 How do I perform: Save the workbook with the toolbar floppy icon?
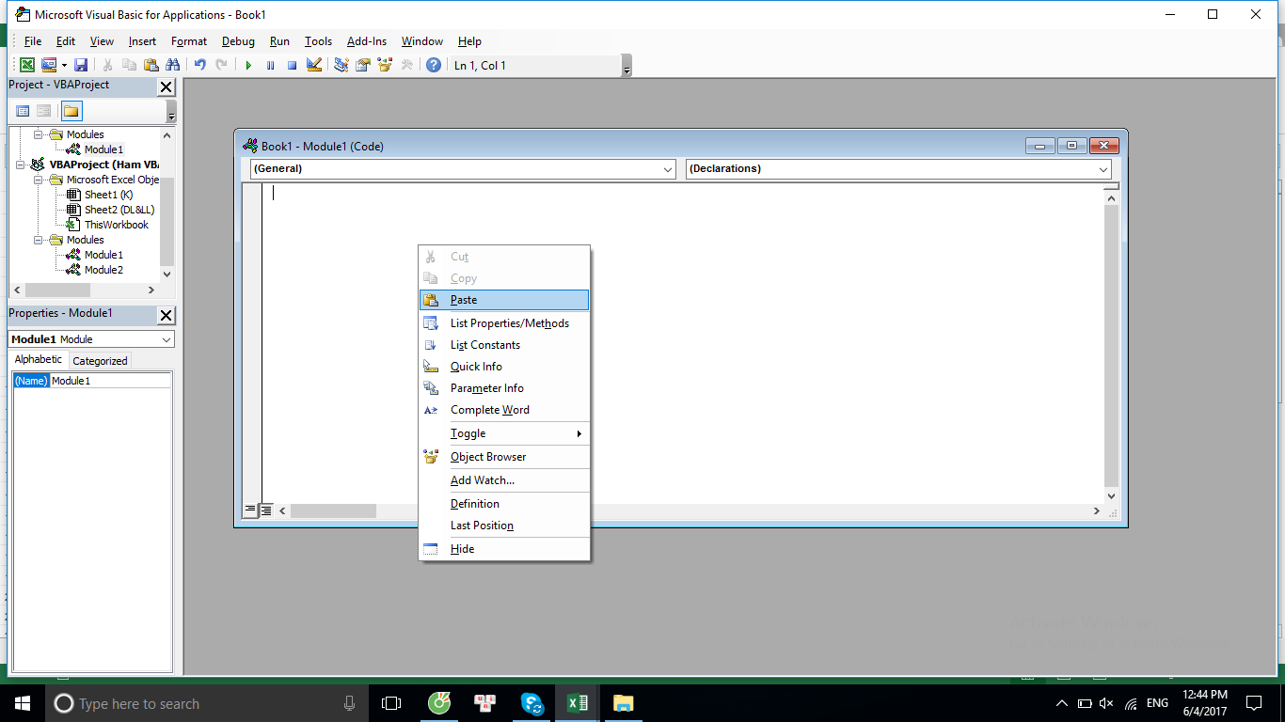point(81,65)
